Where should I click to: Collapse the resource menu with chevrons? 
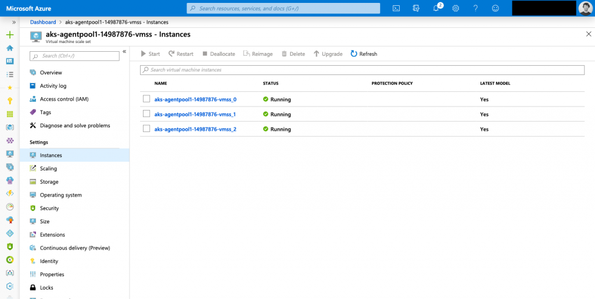click(x=124, y=52)
